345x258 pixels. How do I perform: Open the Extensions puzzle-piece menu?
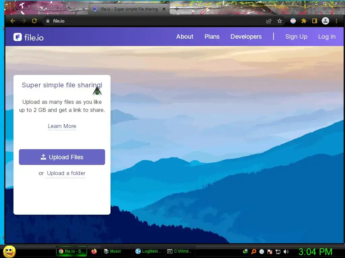(x=304, y=21)
